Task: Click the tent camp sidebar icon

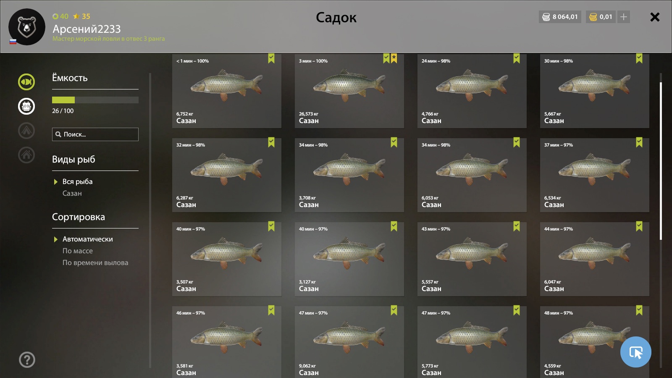Action: pyautogui.click(x=26, y=131)
